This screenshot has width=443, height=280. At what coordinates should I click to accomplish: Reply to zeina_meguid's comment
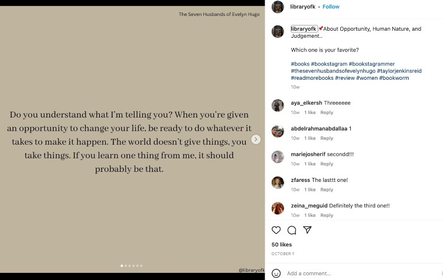tap(327, 215)
